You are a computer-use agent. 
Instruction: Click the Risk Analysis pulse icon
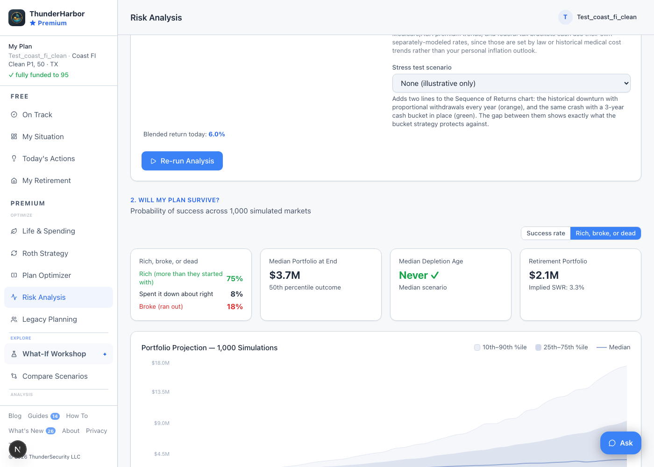(14, 297)
